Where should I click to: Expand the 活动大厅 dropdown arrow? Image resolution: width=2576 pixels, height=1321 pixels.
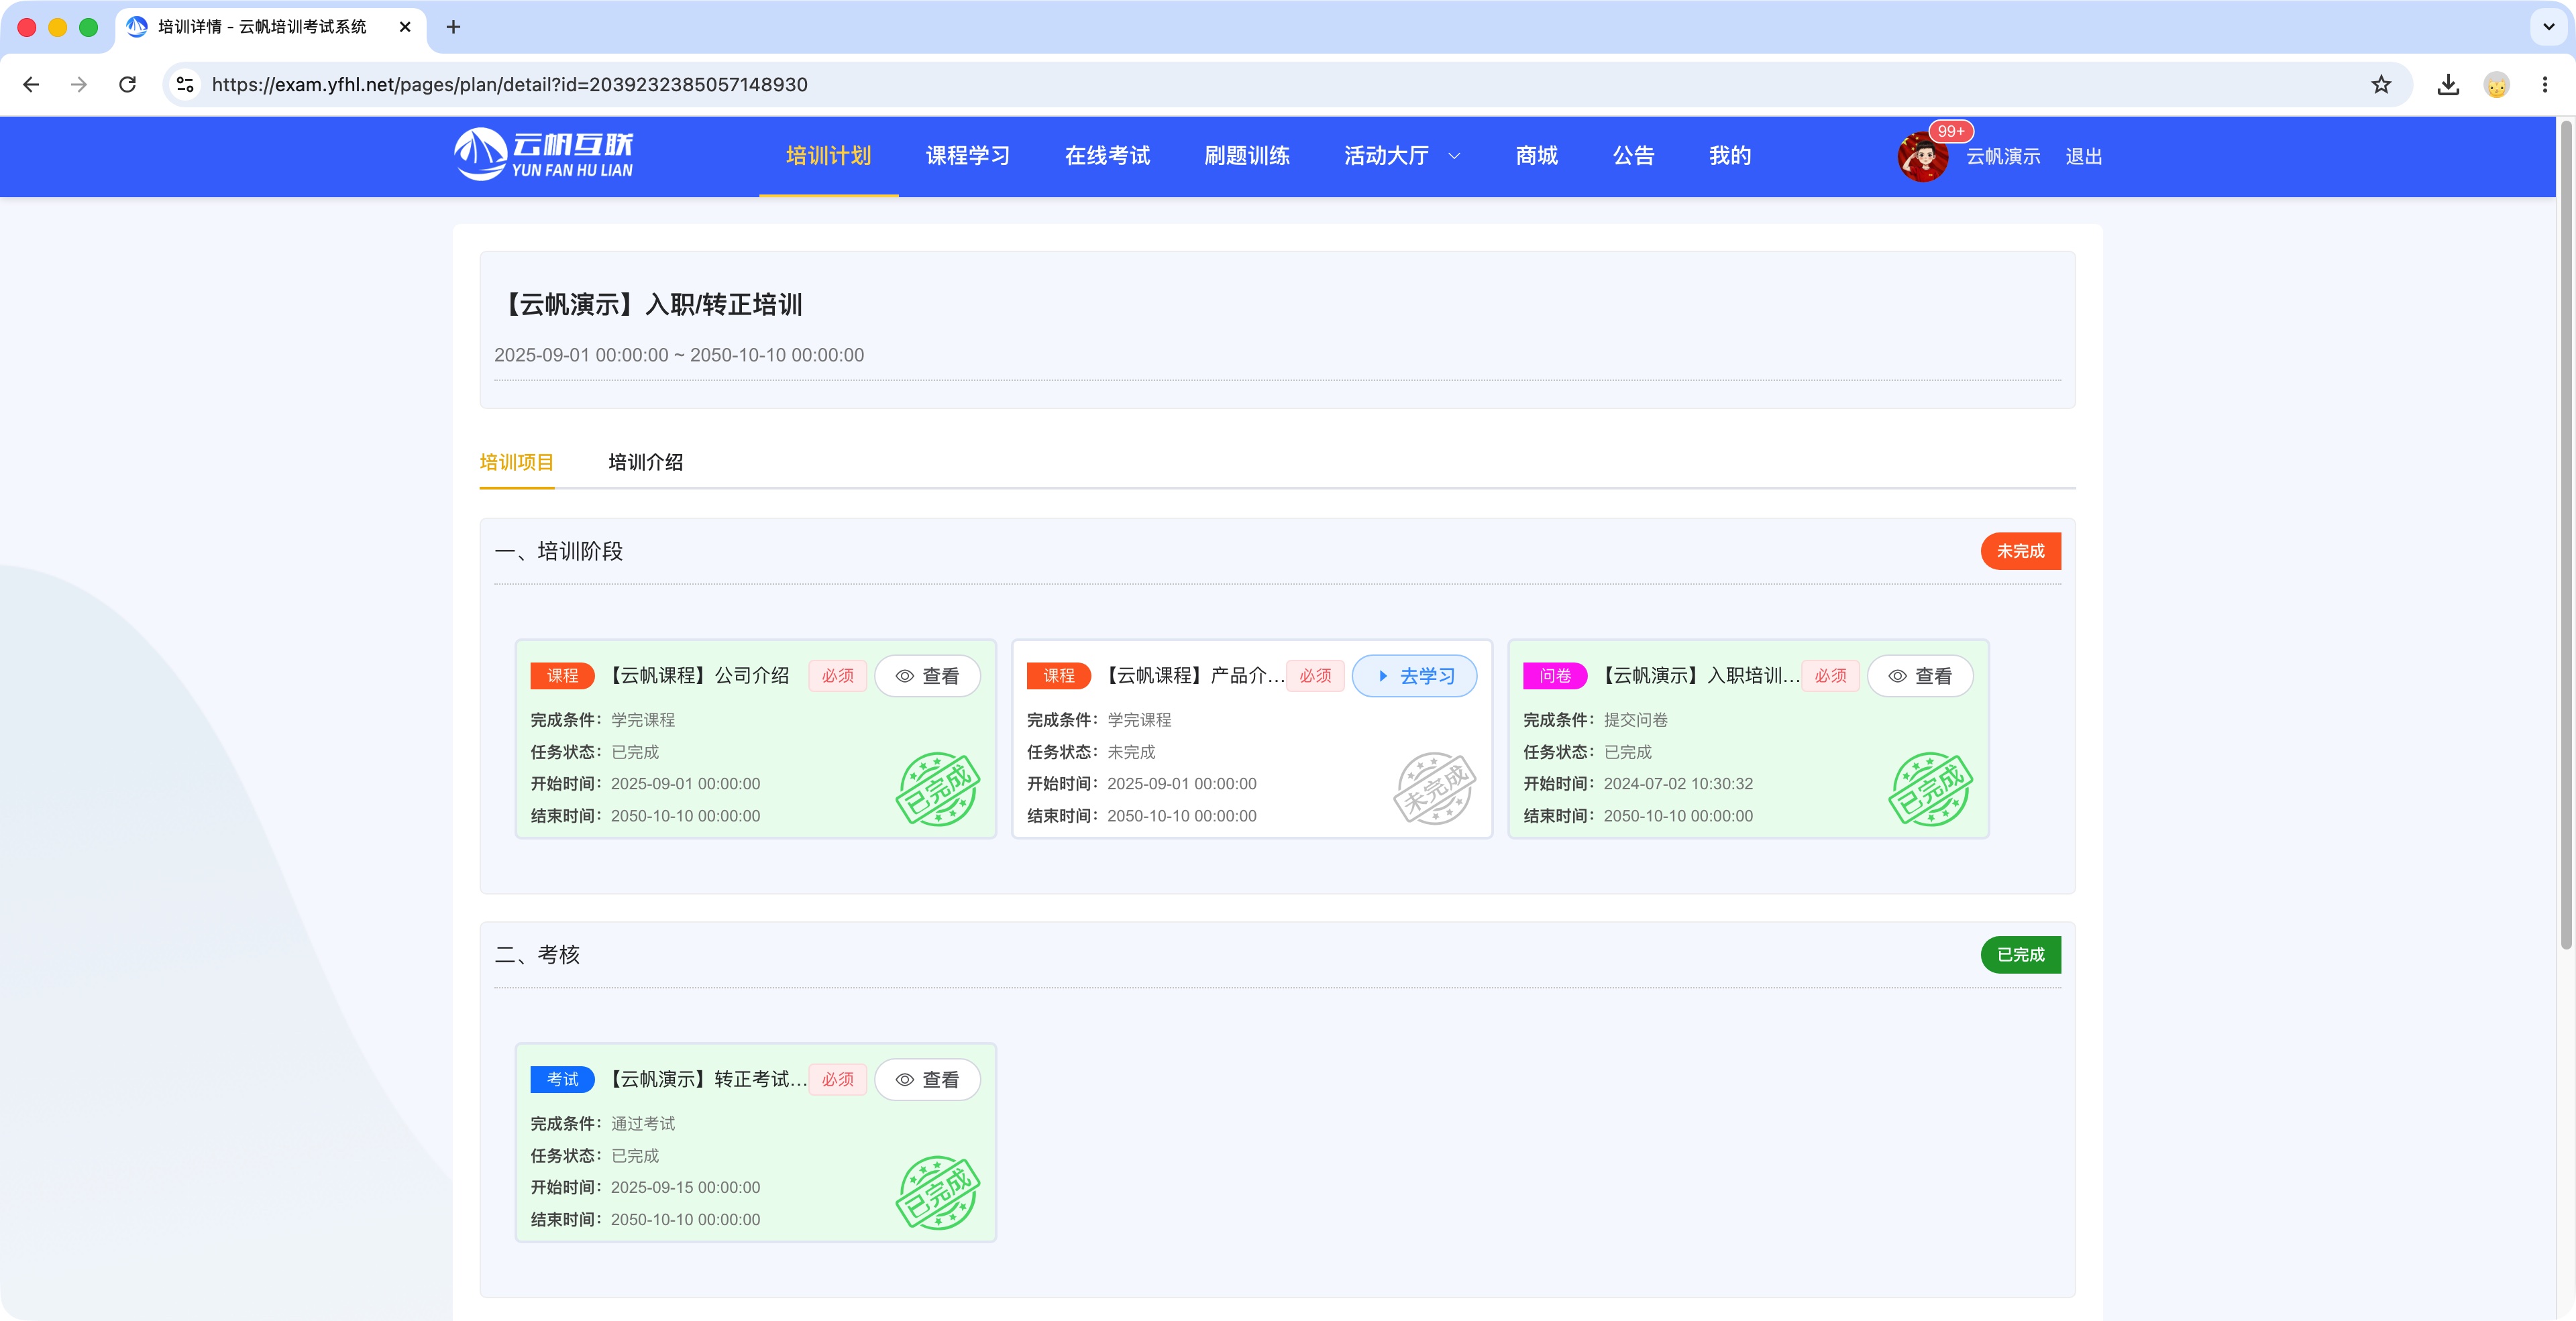[x=1454, y=156]
